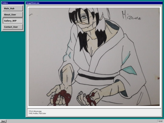The width and height of the screenshot is (164, 123).
Task: Select the TYPE: Profile / Flat Color line
Action: [37, 113]
